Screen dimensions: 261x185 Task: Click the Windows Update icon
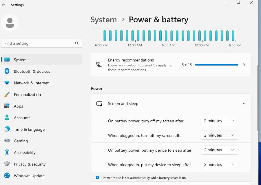7,176
